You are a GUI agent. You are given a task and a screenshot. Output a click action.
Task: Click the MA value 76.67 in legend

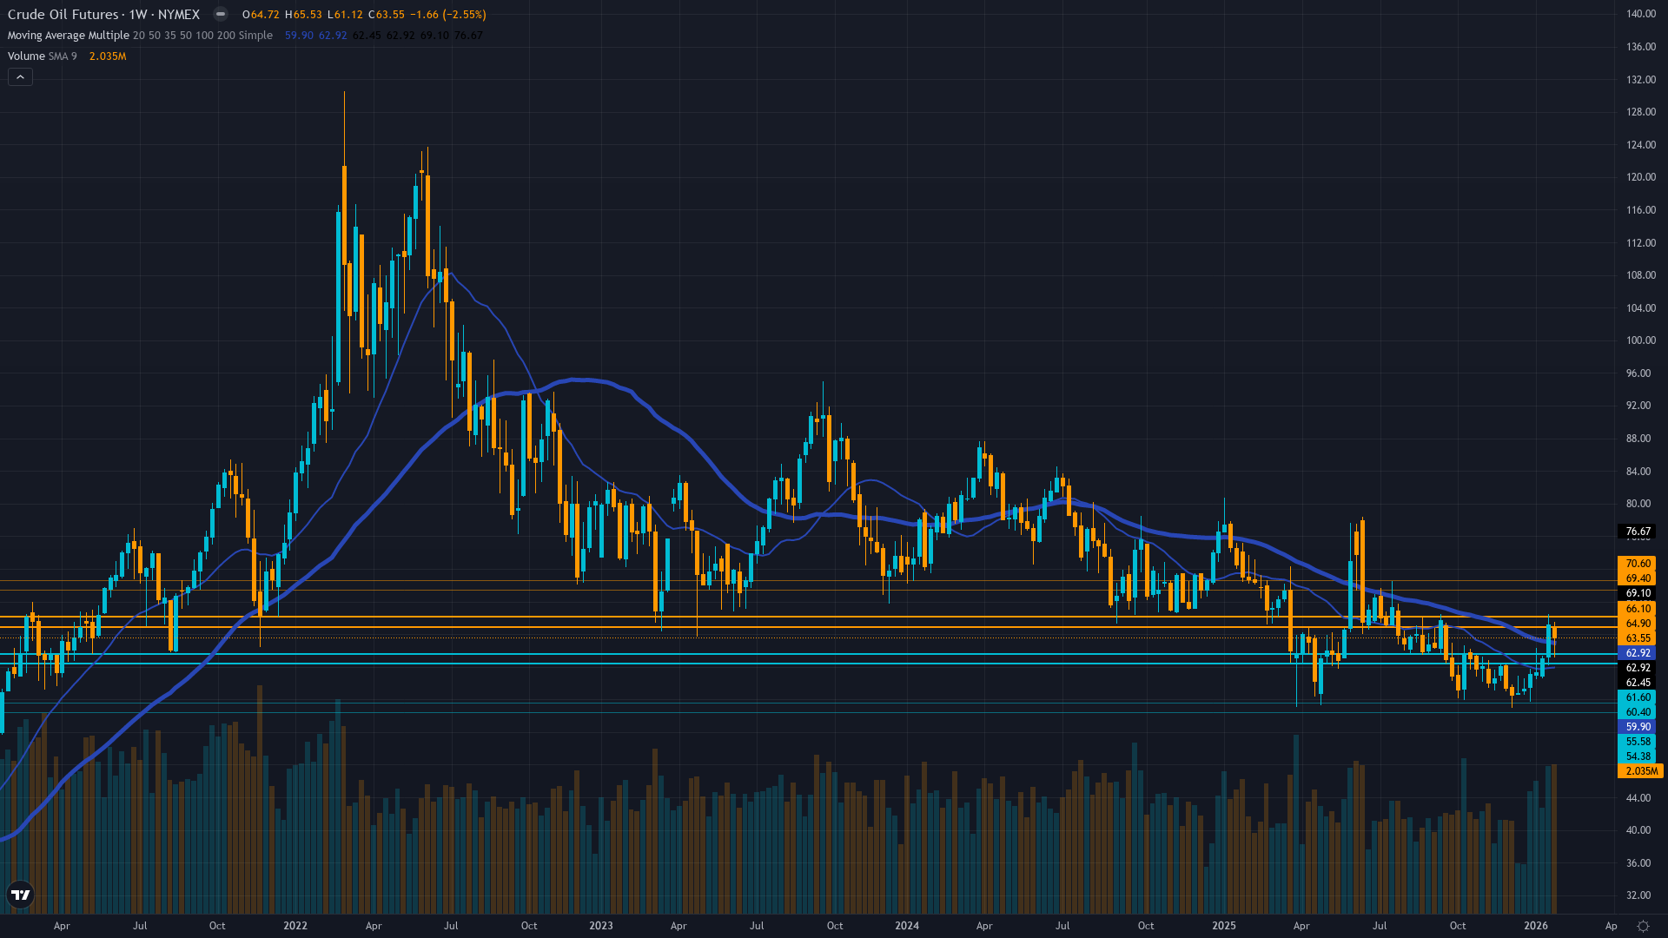coord(468,36)
